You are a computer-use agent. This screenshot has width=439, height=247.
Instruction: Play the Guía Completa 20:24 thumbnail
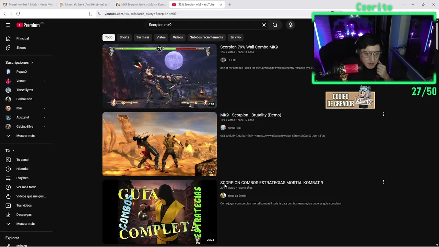tap(159, 212)
